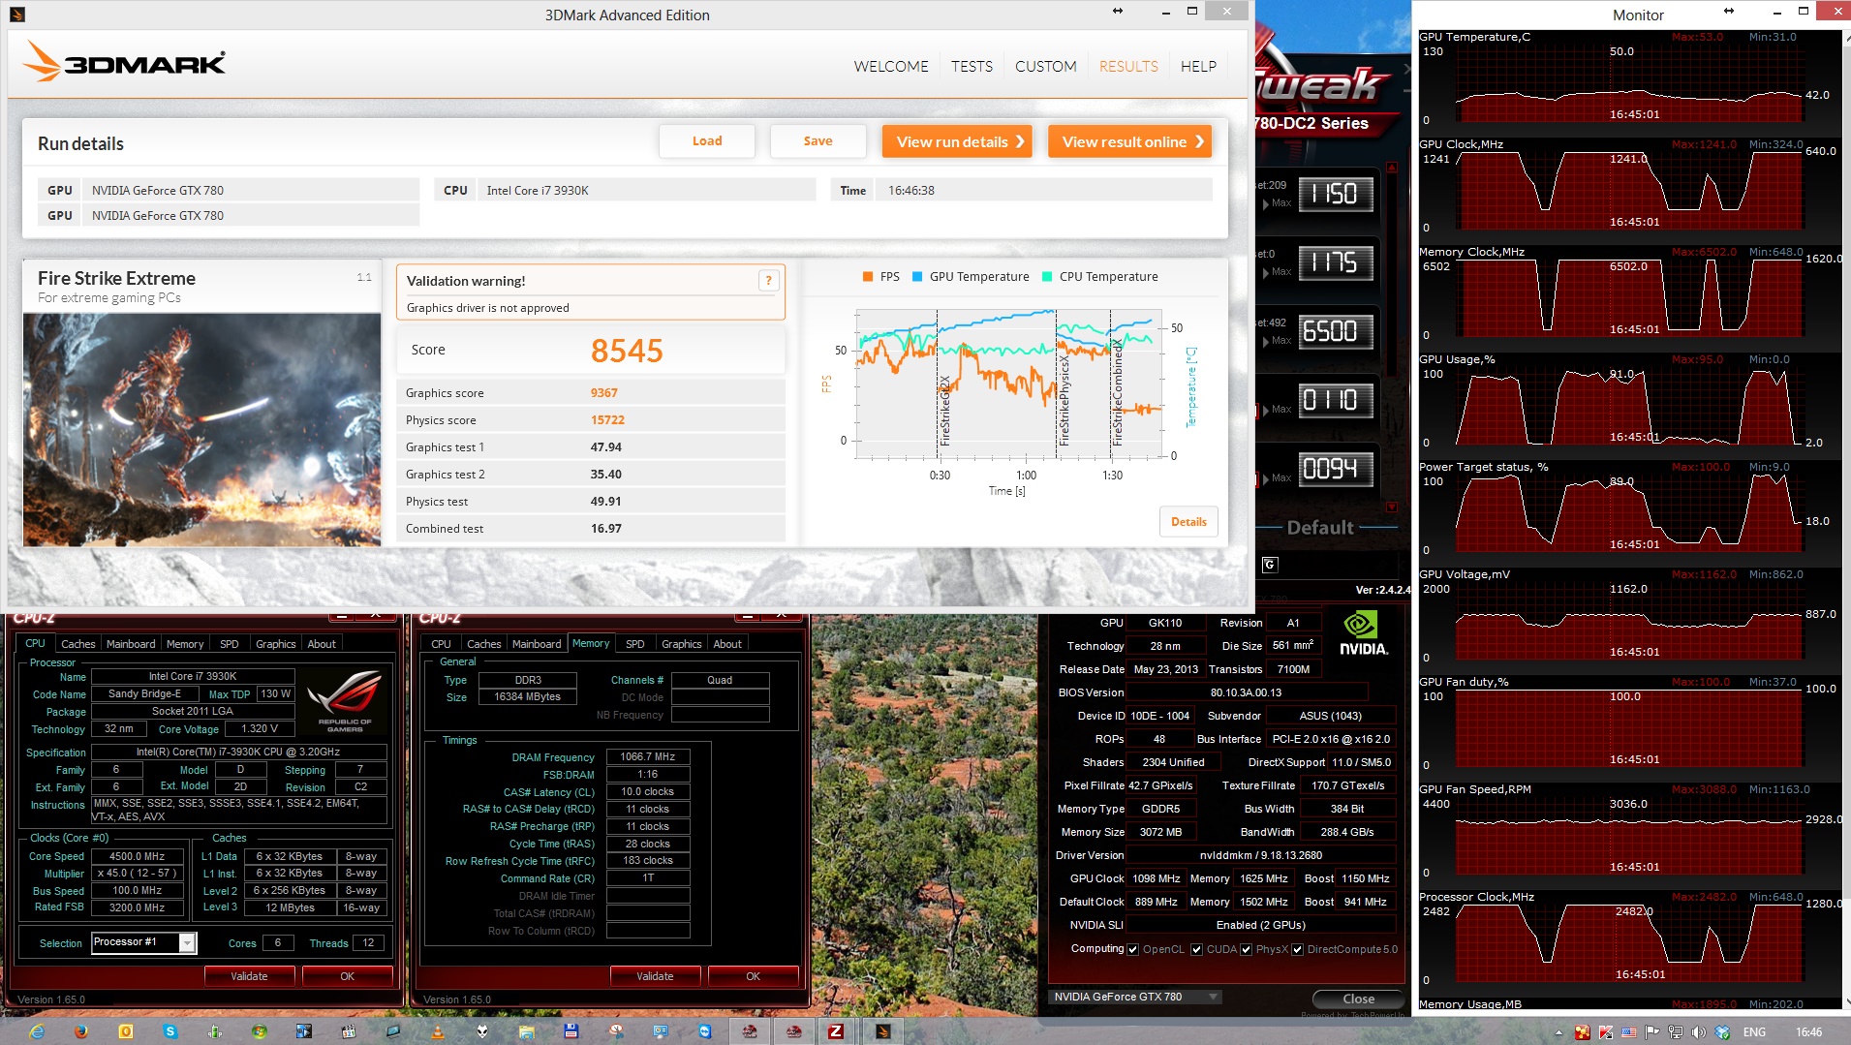
Task: Click the Fire Strike Extreme thumbnail image
Action: point(201,429)
